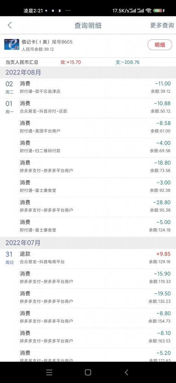The image size is (176, 383).
Task: Tap Android recent apps menu icon
Action: 49,372
